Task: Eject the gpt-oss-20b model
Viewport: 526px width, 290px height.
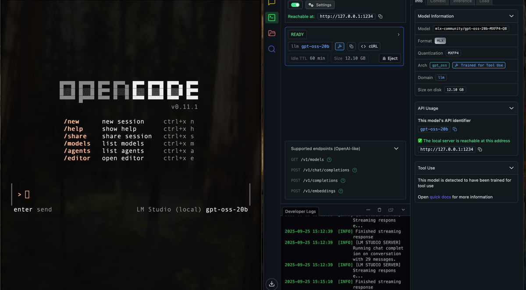Action: tap(389, 58)
